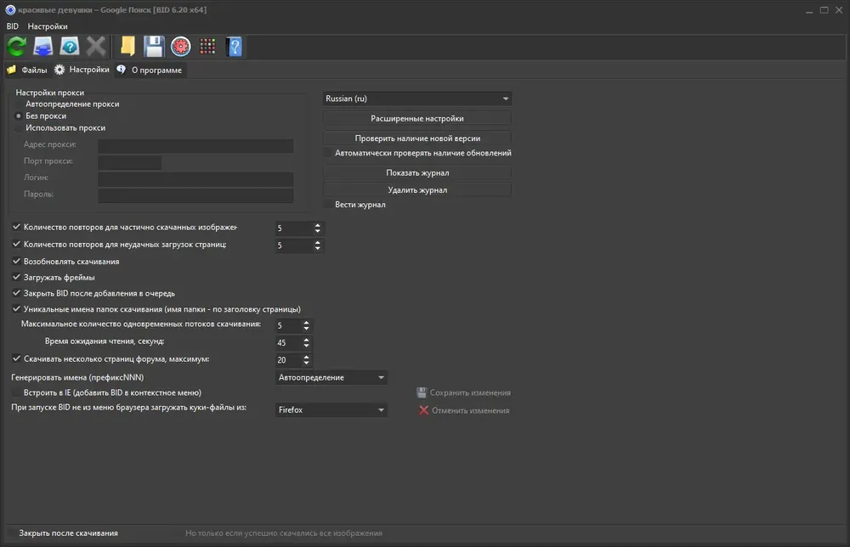This screenshot has width=850, height=547.
Task: Click the yellow folder toolbar icon
Action: pos(127,47)
